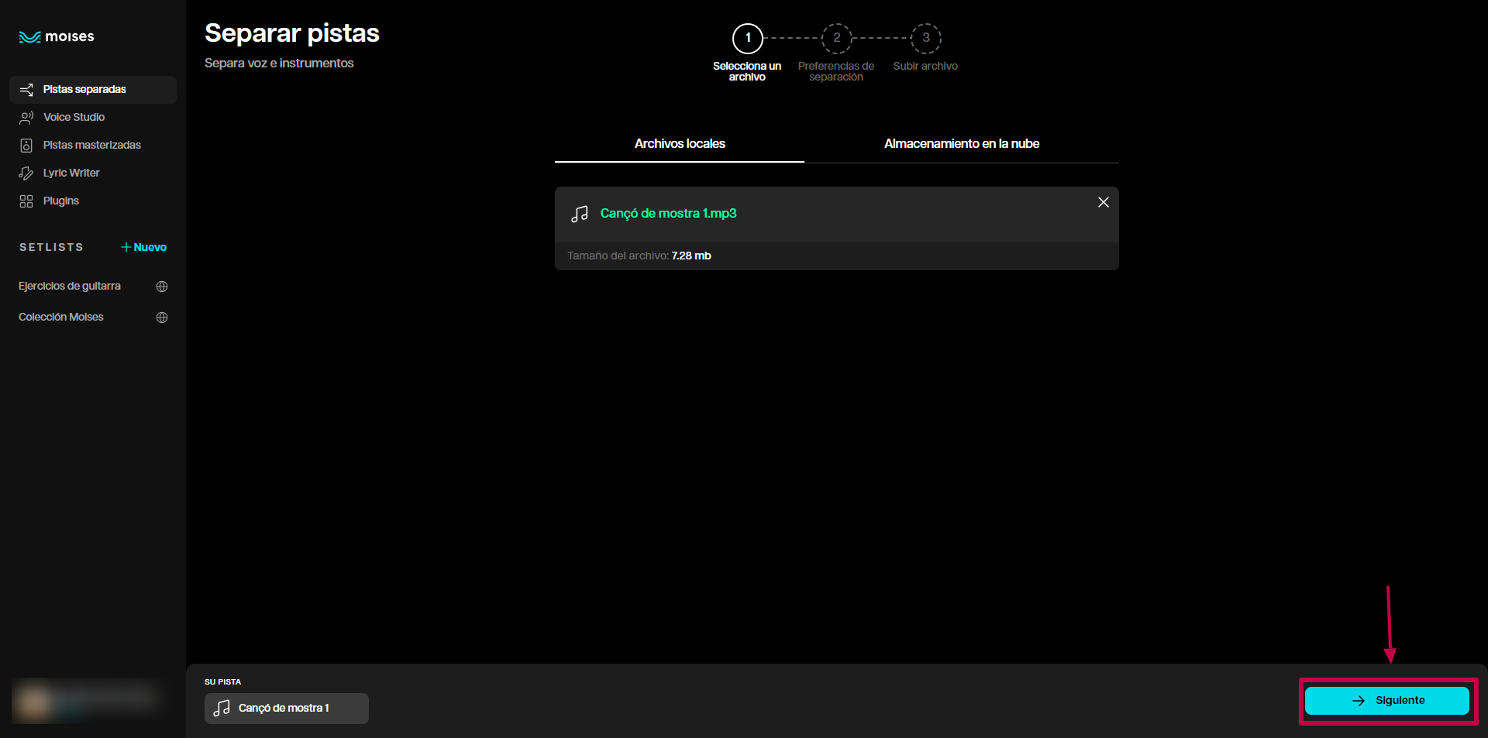1488x738 pixels.
Task: Click the Moises logo icon
Action: pos(29,37)
